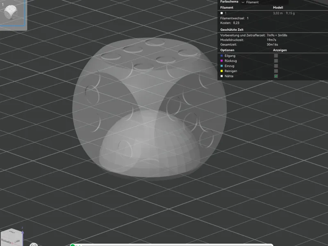The image size is (328, 246).
Task: Click the 9,15 g filament weight
Action: click(x=290, y=13)
